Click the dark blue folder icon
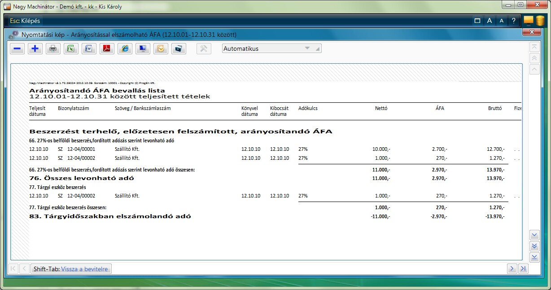This screenshot has height=290, width=551. point(179,49)
